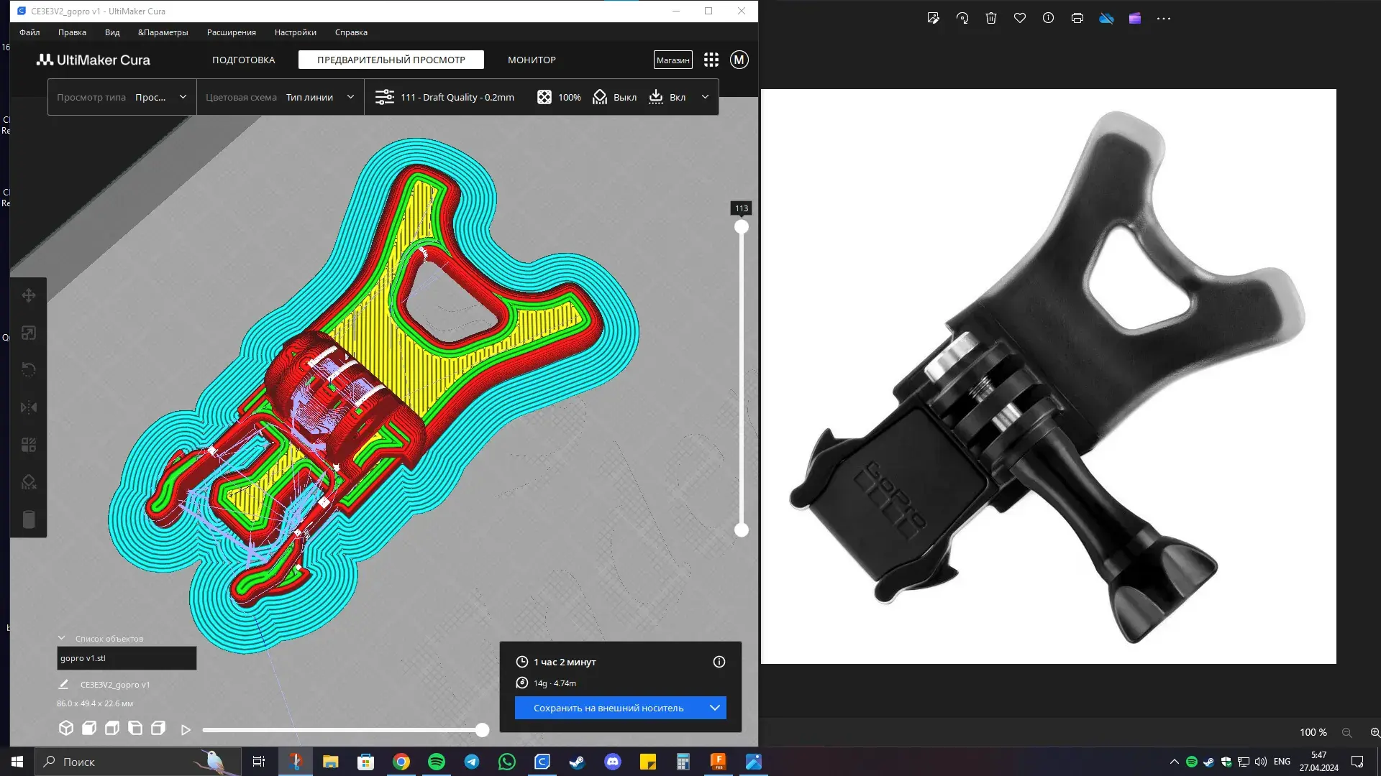Viewport: 1381px width, 776px height.
Task: Select the Scale tool in Cura's sidebar
Action: (x=29, y=333)
